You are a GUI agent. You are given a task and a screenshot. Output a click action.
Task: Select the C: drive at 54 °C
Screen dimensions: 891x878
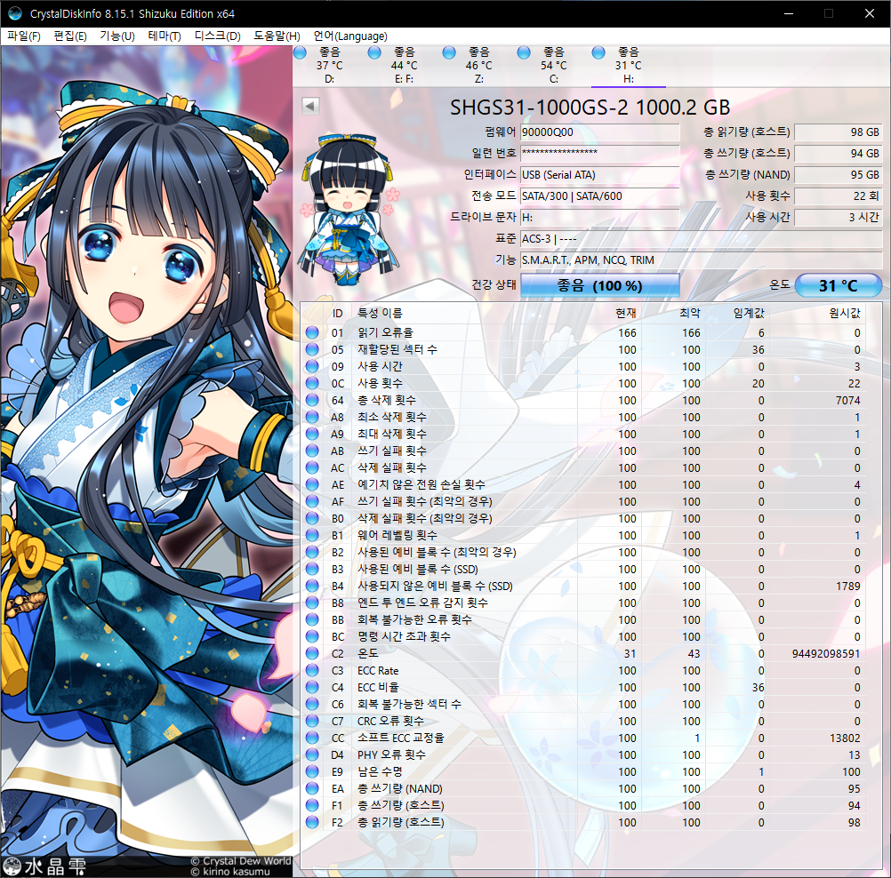point(553,66)
